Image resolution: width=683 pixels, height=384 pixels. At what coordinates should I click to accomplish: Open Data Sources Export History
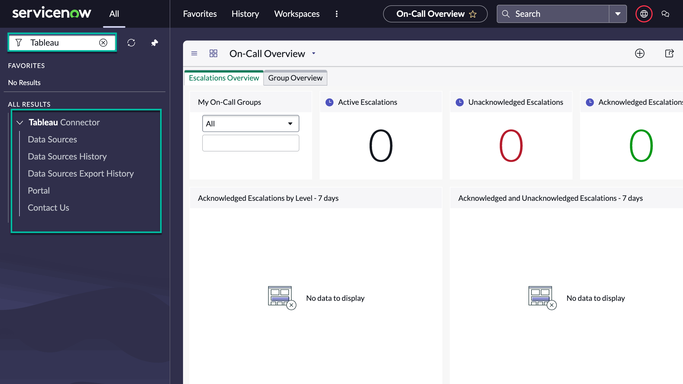pyautogui.click(x=81, y=173)
